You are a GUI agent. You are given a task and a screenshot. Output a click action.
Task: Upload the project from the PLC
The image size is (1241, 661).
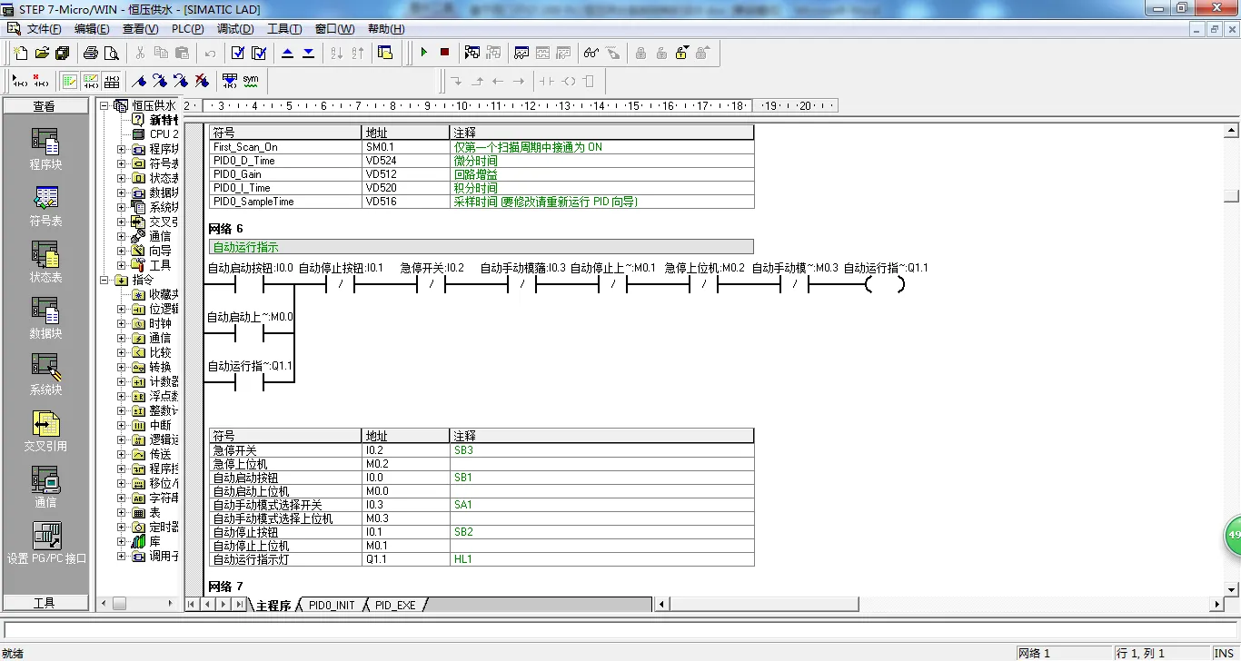tap(288, 53)
